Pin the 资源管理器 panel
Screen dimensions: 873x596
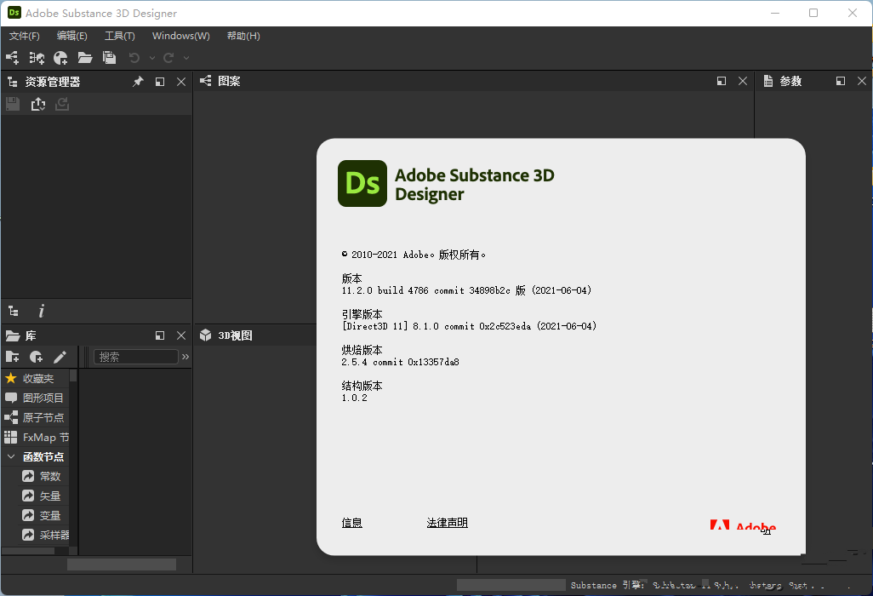[x=138, y=82]
